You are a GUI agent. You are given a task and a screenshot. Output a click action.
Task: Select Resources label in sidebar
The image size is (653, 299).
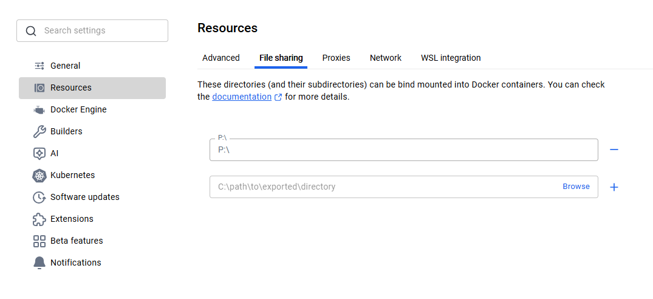[x=71, y=88]
